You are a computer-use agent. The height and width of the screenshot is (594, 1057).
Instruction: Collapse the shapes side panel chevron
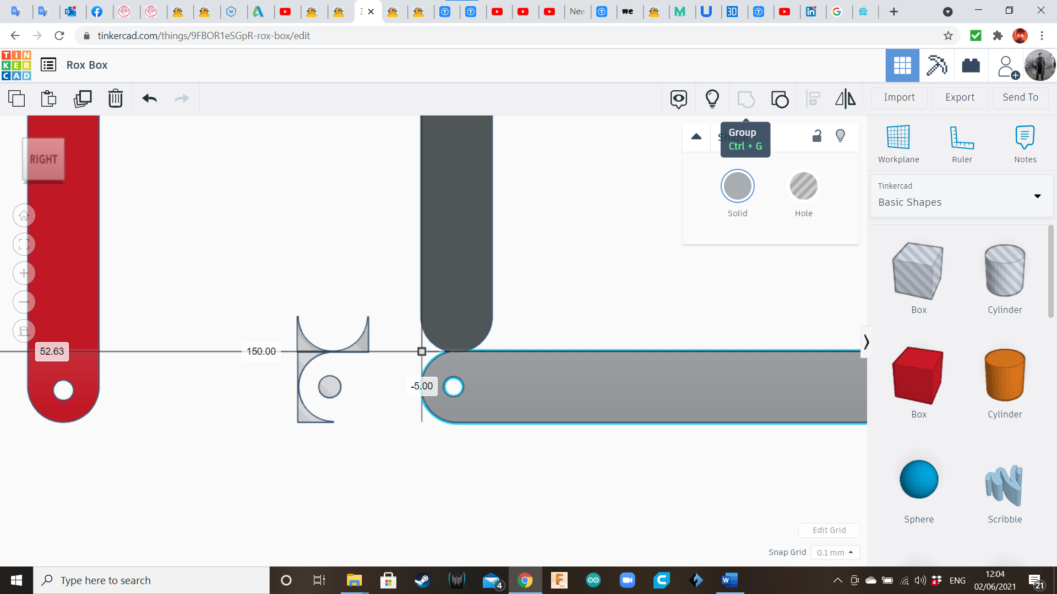coord(866,342)
